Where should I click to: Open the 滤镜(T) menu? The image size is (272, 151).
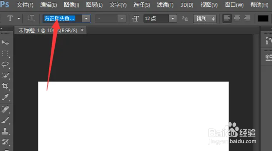(x=165, y=5)
